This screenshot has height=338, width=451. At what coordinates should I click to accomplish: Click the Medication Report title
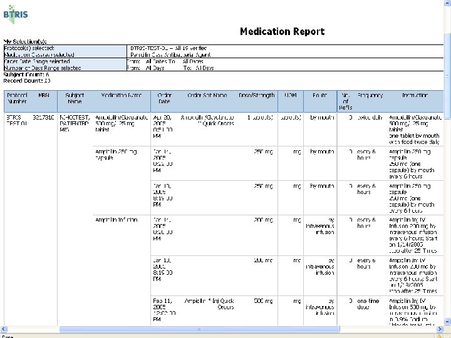(x=282, y=31)
